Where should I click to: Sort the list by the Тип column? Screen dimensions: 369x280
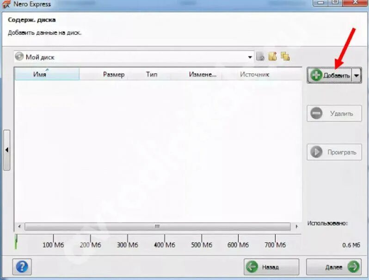[152, 74]
